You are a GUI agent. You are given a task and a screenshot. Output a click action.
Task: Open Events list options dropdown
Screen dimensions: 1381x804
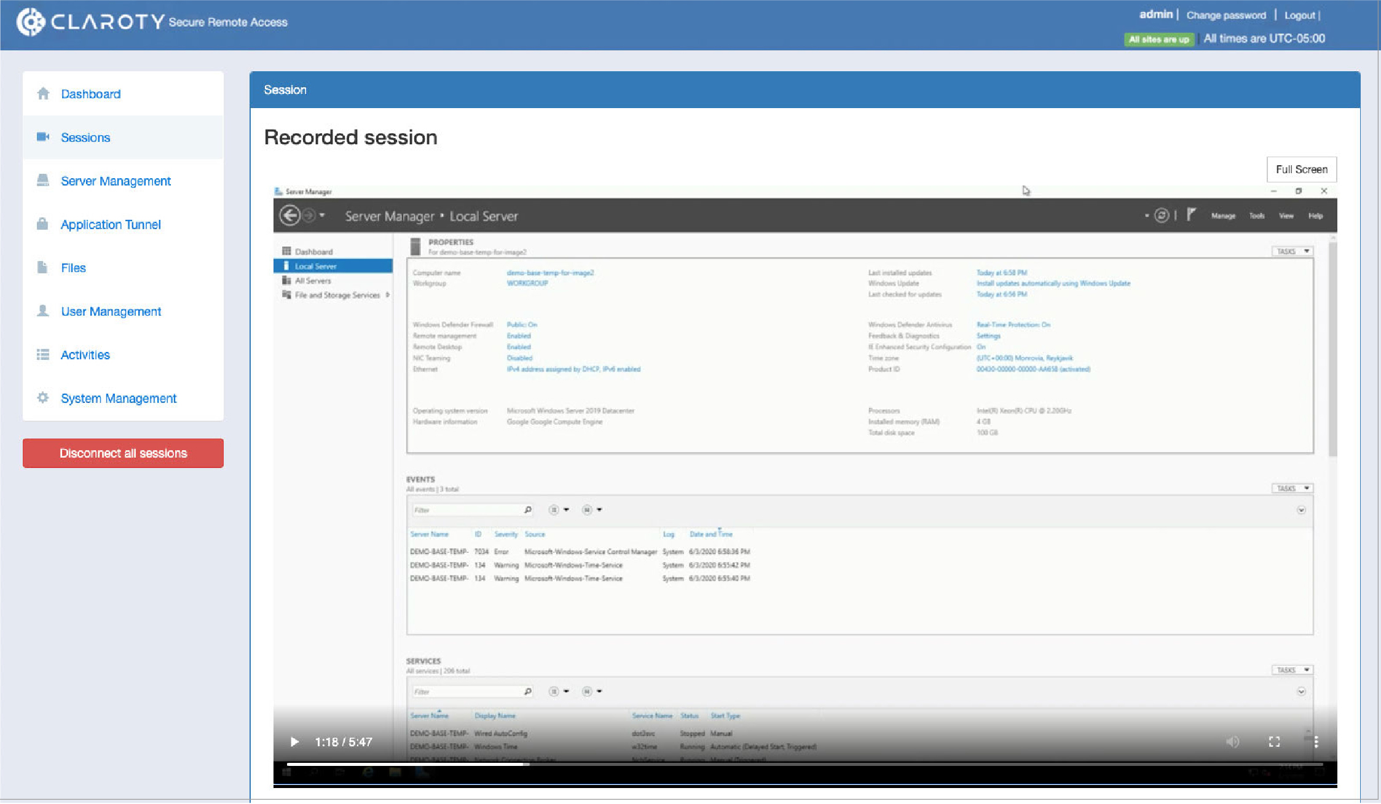click(559, 510)
